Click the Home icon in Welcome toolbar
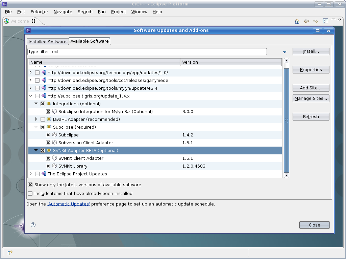This screenshot has height=259, width=346. coord(297,21)
